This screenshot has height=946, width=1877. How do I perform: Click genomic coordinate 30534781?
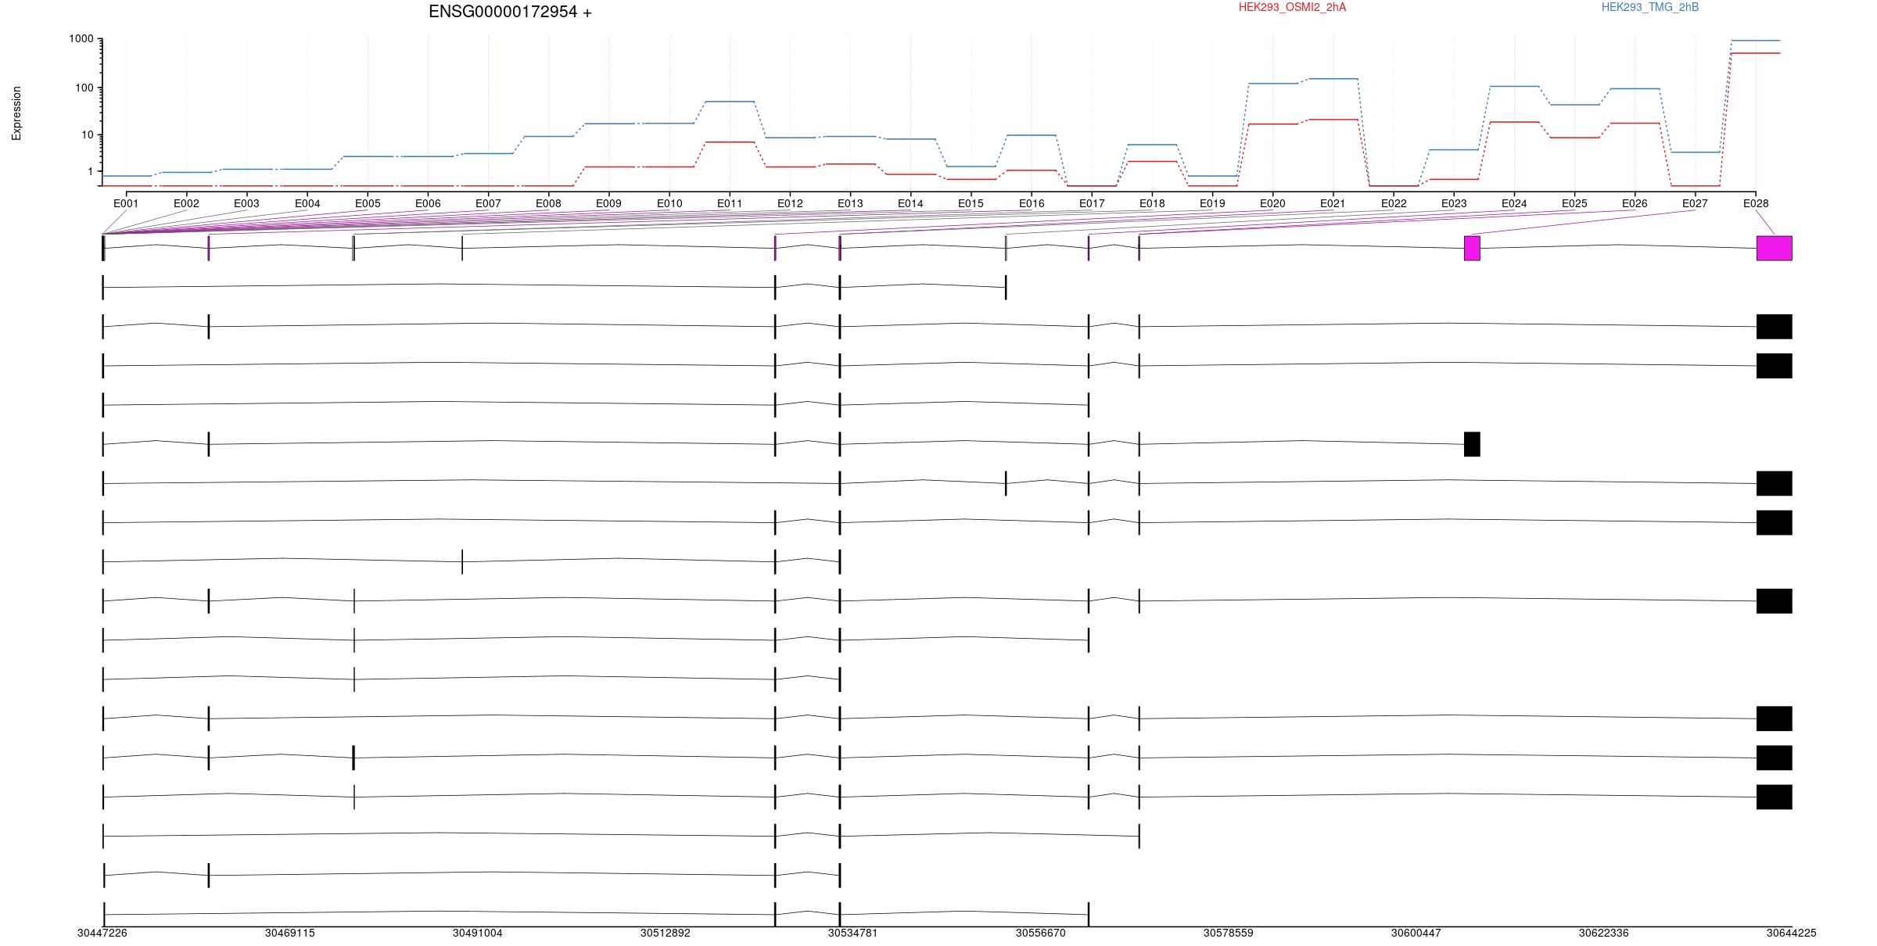point(853,933)
